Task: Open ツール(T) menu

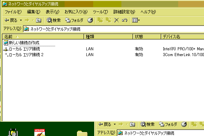Action: click(x=100, y=12)
